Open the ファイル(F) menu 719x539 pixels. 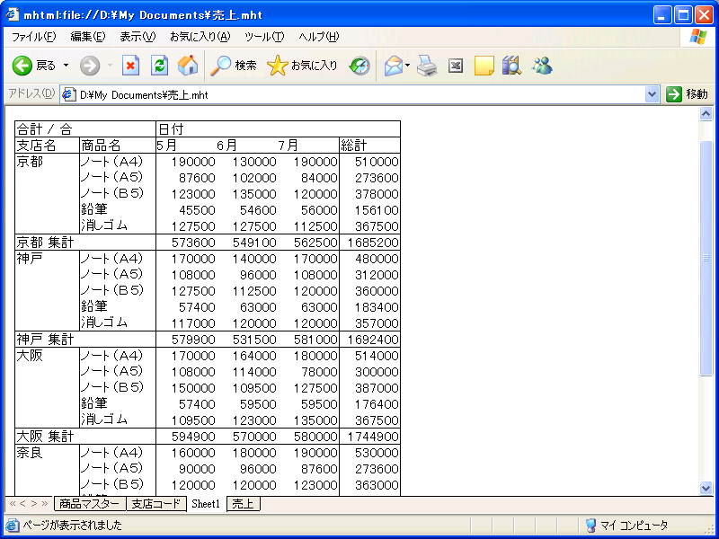pos(33,37)
